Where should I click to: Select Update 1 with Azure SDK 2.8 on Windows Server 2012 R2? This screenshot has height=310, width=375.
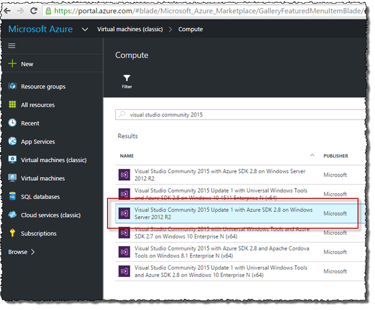click(224, 213)
